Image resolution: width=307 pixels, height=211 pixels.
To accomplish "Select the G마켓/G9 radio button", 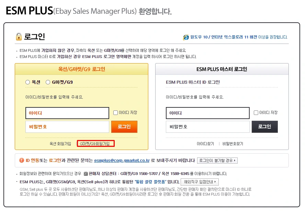I will coord(48,82).
